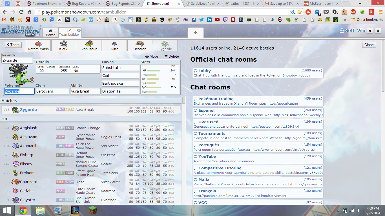
Task: Click the Earthquake move field
Action: (x=120, y=83)
